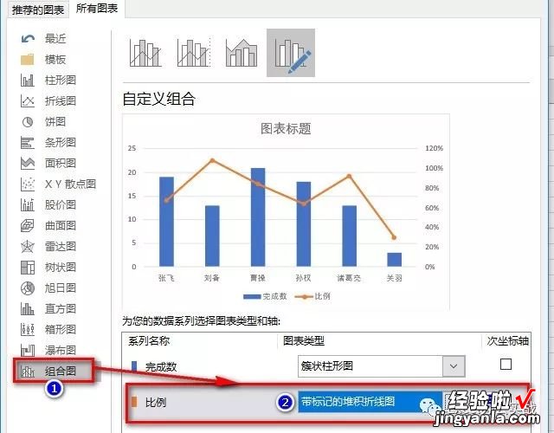
Task: Open the 模板 (Templates) folder category
Action: click(x=44, y=60)
